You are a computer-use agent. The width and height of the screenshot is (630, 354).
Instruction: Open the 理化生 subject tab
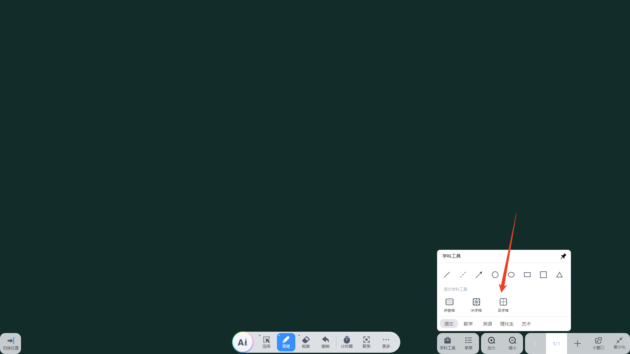[x=507, y=324]
